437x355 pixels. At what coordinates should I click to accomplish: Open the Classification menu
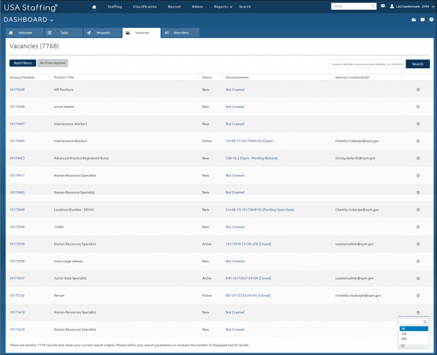[145, 6]
